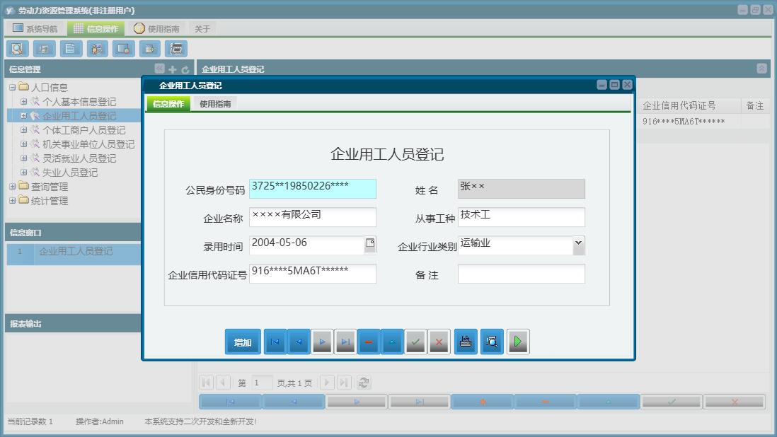The width and height of the screenshot is (777, 437).
Task: Open the 企业行业类别 dropdown
Action: point(578,245)
